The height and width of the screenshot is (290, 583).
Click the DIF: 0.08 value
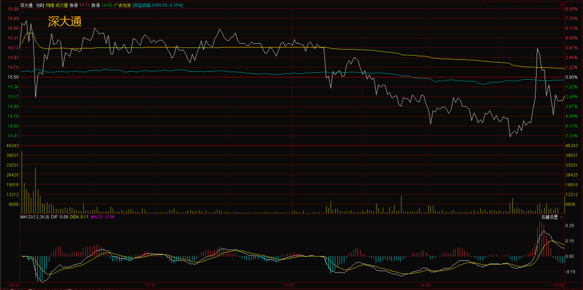59,217
